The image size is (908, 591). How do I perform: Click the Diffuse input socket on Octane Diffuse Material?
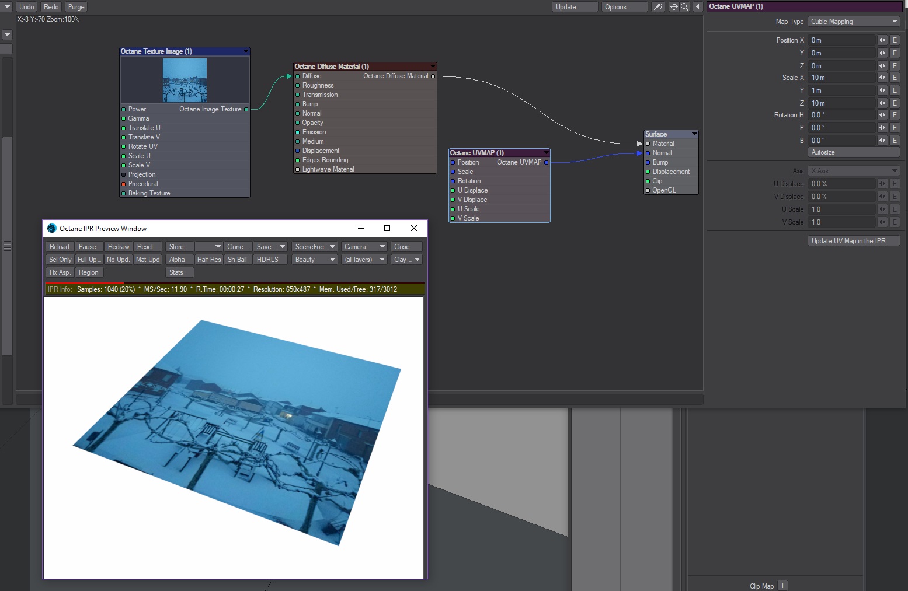[297, 76]
